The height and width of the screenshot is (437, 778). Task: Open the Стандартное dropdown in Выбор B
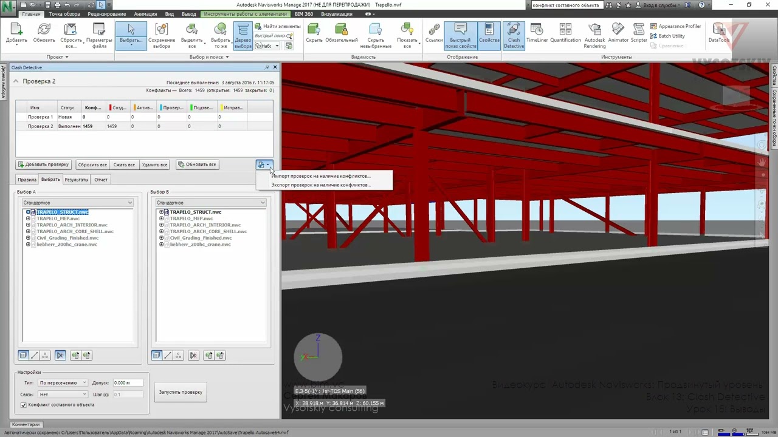tap(211, 203)
